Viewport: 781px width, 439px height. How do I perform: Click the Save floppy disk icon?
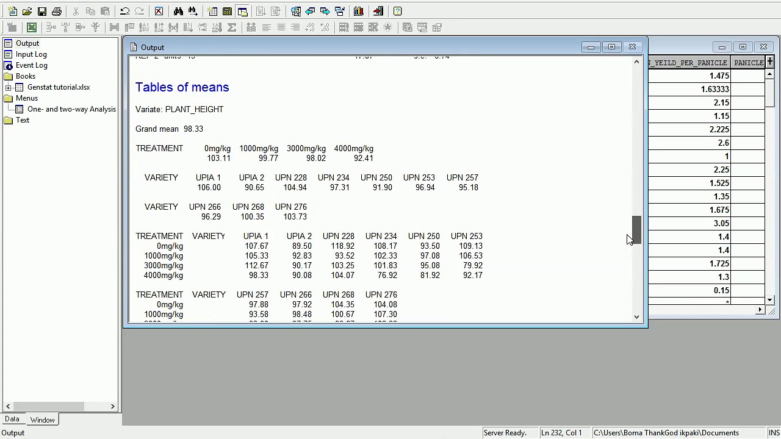[x=41, y=11]
